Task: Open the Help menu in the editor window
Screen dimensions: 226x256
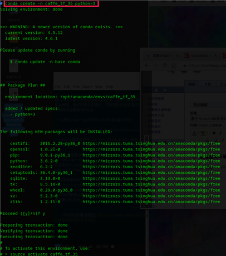Action: coord(109,87)
